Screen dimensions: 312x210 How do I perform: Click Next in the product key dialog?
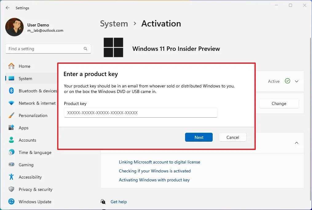pos(199,137)
